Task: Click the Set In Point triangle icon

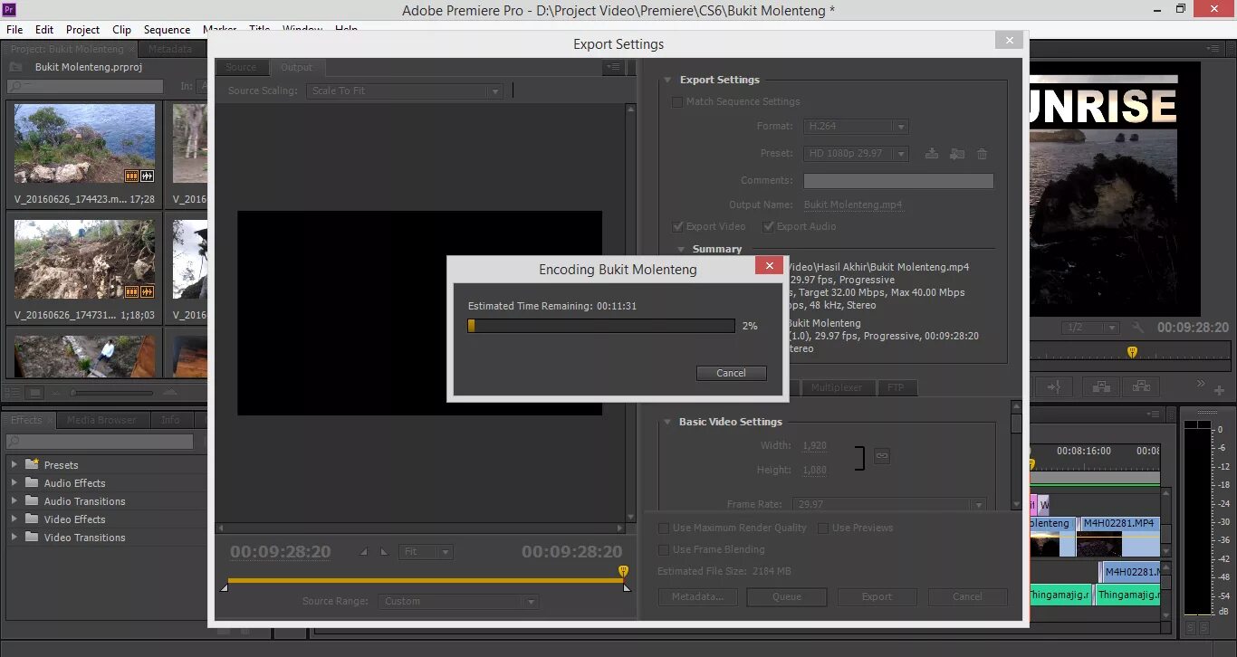Action: coord(364,552)
